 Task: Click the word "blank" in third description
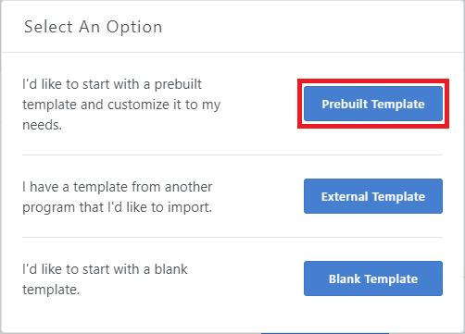[170, 269]
